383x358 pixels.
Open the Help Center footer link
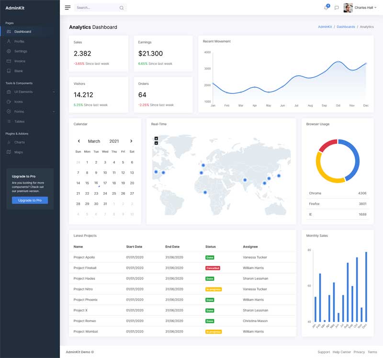click(342, 352)
